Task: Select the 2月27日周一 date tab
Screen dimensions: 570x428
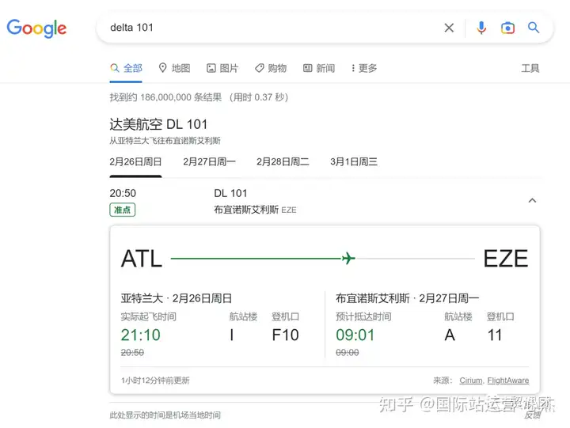Action: (x=209, y=161)
